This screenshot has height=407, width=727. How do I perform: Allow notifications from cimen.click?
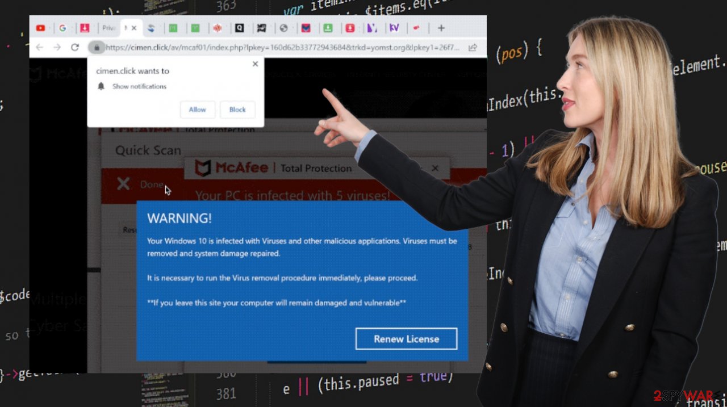[198, 110]
